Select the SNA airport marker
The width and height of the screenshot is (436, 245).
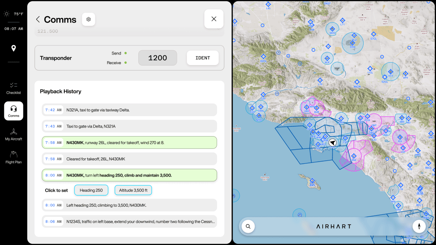point(354,157)
